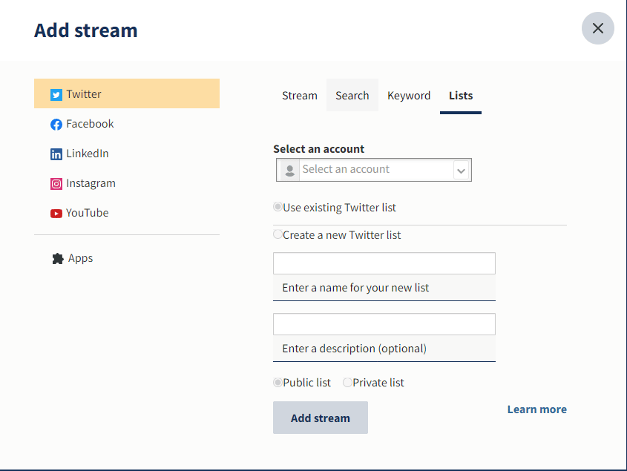The image size is (627, 471).
Task: Switch to the Stream tab
Action: tap(300, 96)
